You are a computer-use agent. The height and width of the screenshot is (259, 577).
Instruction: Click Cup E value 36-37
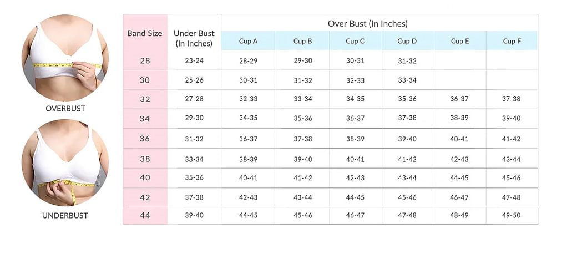459,99
